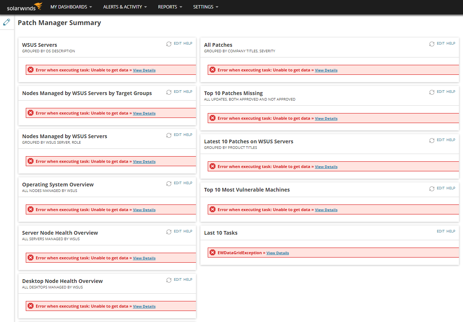This screenshot has height=322, width=463.
Task: Click error icon in Nodes Managed by Target Groups widget
Action: pyautogui.click(x=31, y=113)
